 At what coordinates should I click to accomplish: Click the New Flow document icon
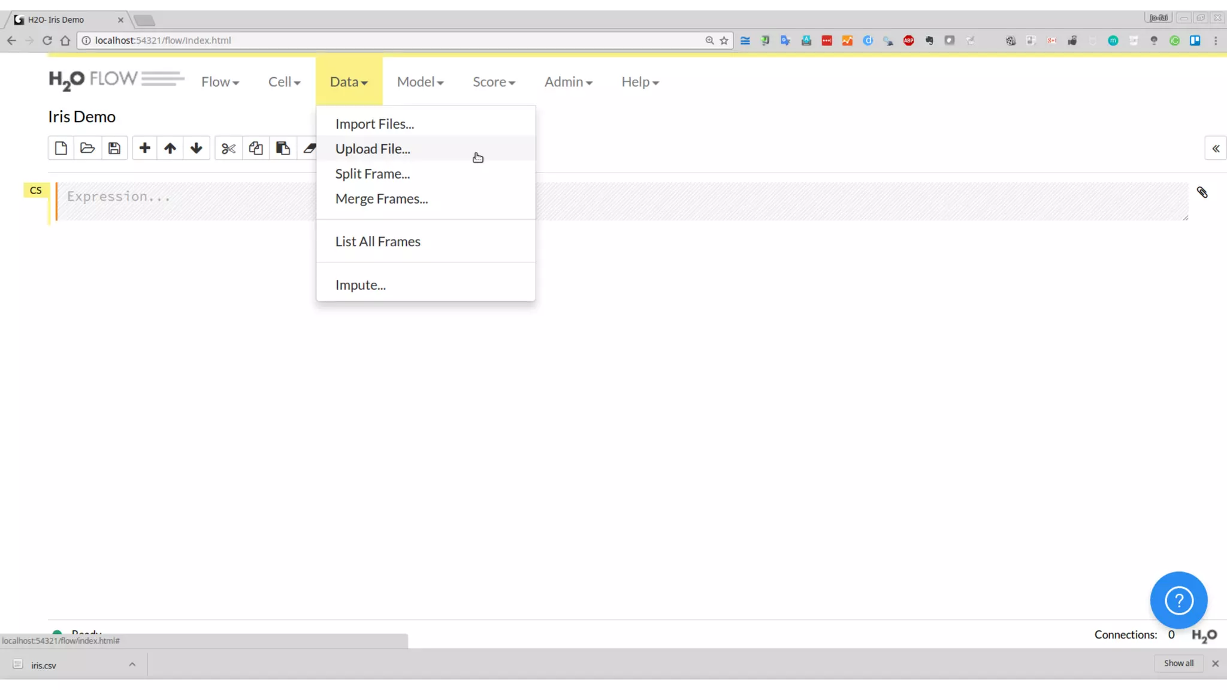pos(61,149)
